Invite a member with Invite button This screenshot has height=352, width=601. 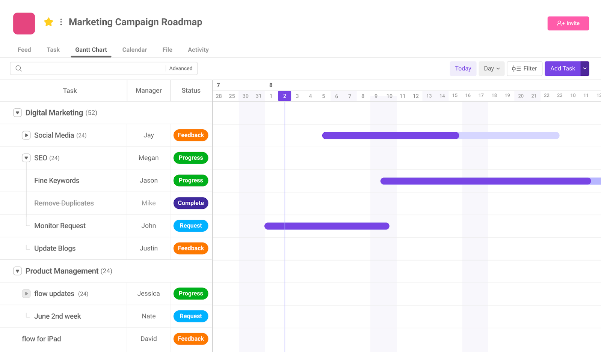coord(568,23)
